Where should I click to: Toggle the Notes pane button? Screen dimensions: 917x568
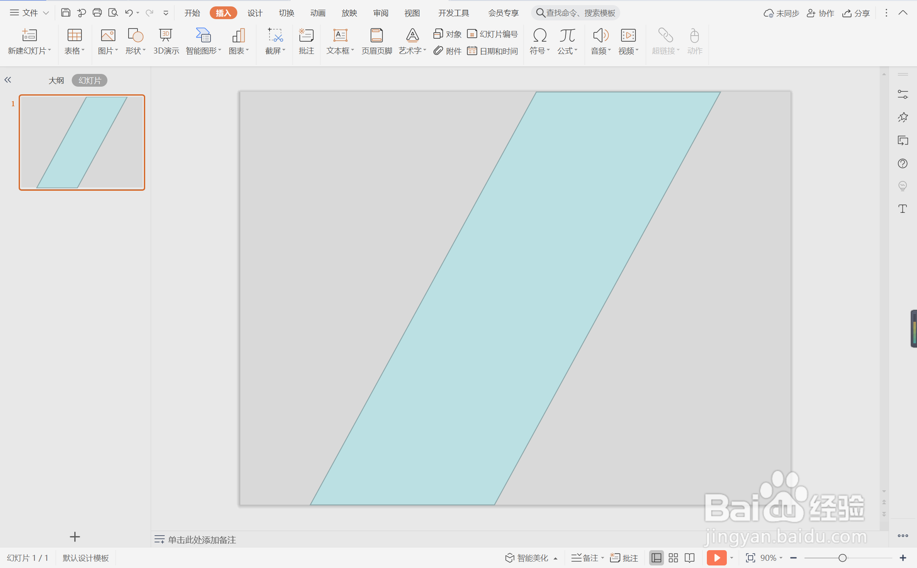tap(585, 558)
